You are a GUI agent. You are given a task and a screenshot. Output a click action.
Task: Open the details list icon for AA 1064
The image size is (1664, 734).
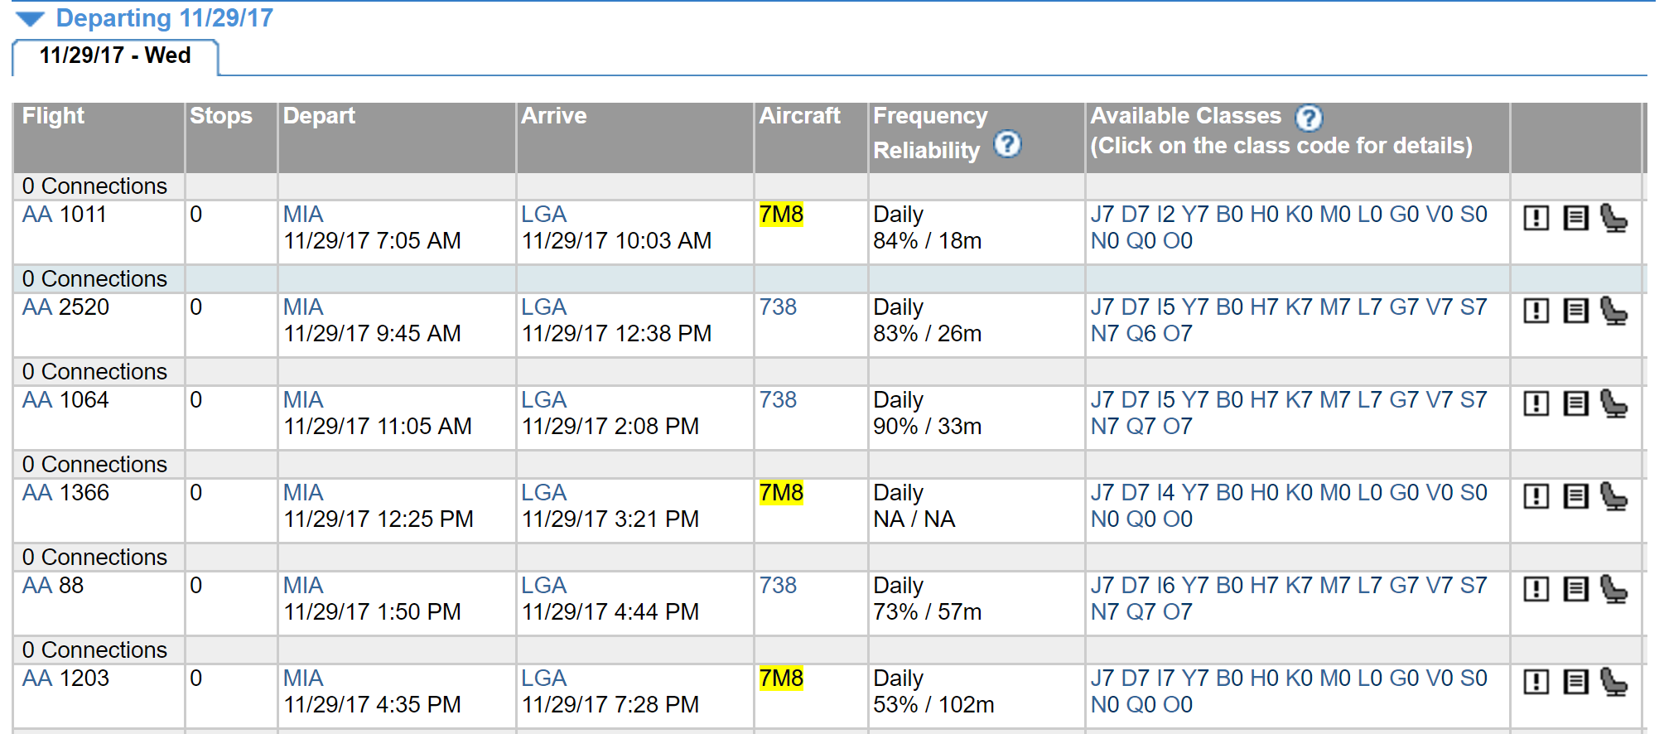click(x=1575, y=403)
